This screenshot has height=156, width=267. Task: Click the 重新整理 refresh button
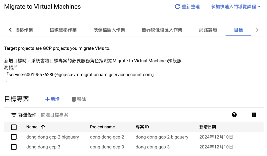point(187,6)
